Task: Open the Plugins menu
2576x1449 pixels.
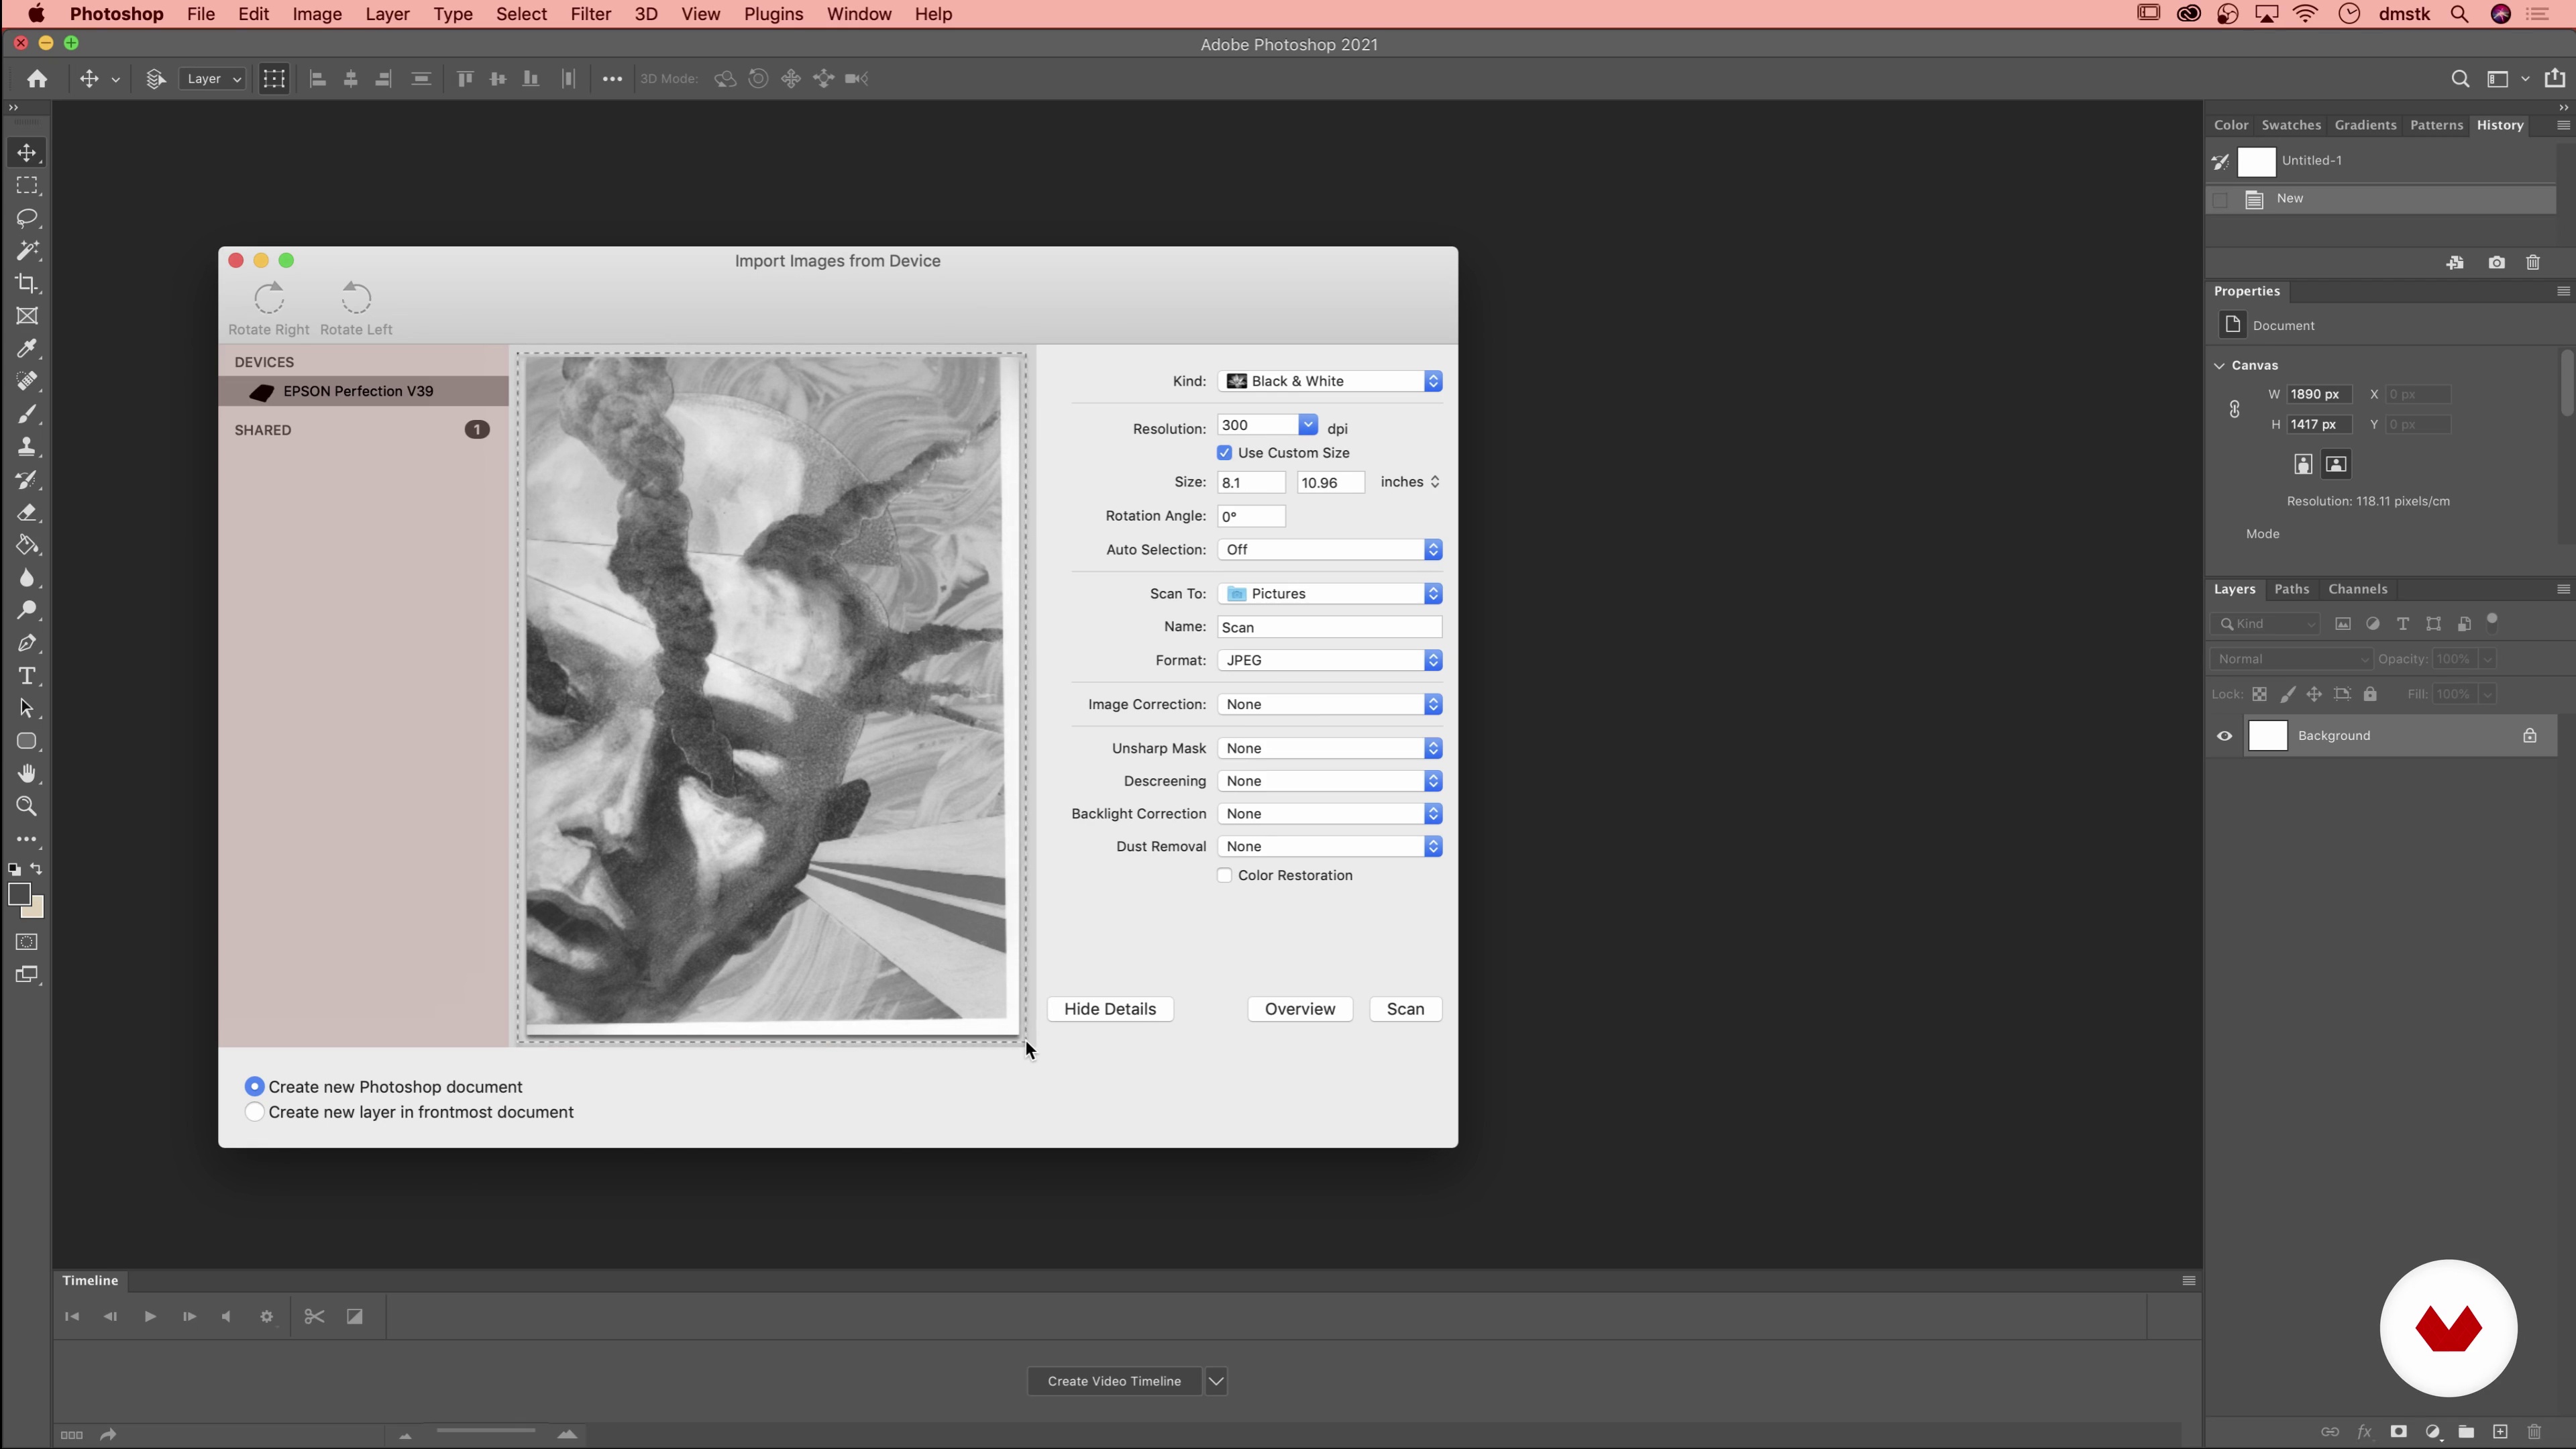Action: (x=773, y=14)
